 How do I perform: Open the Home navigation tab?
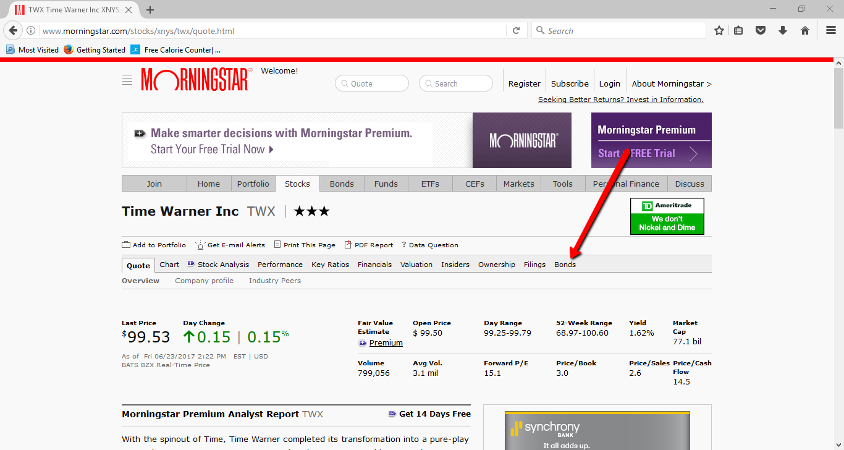[209, 184]
